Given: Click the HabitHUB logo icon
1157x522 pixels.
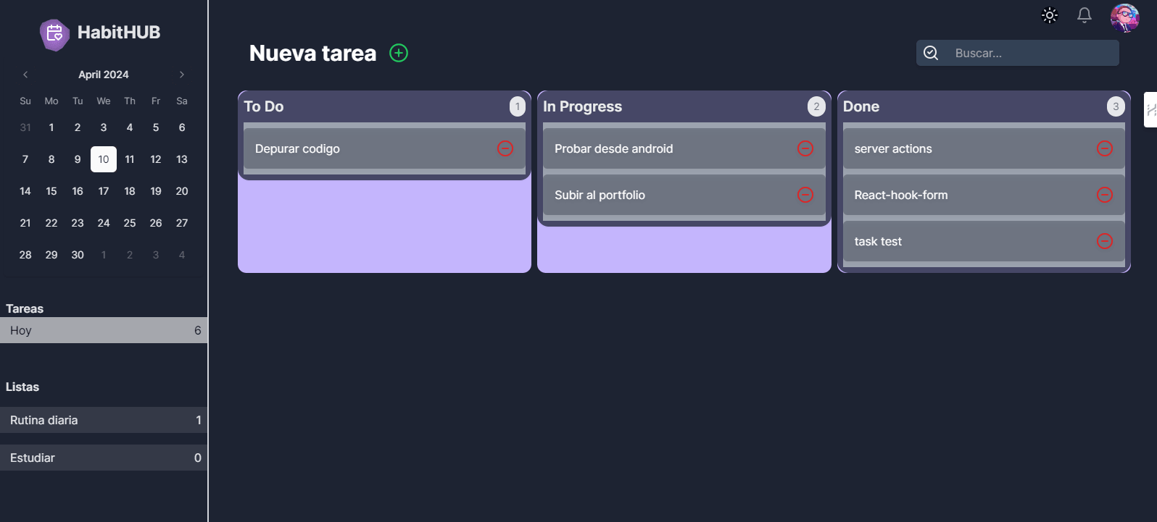Looking at the screenshot, I should tap(54, 34).
